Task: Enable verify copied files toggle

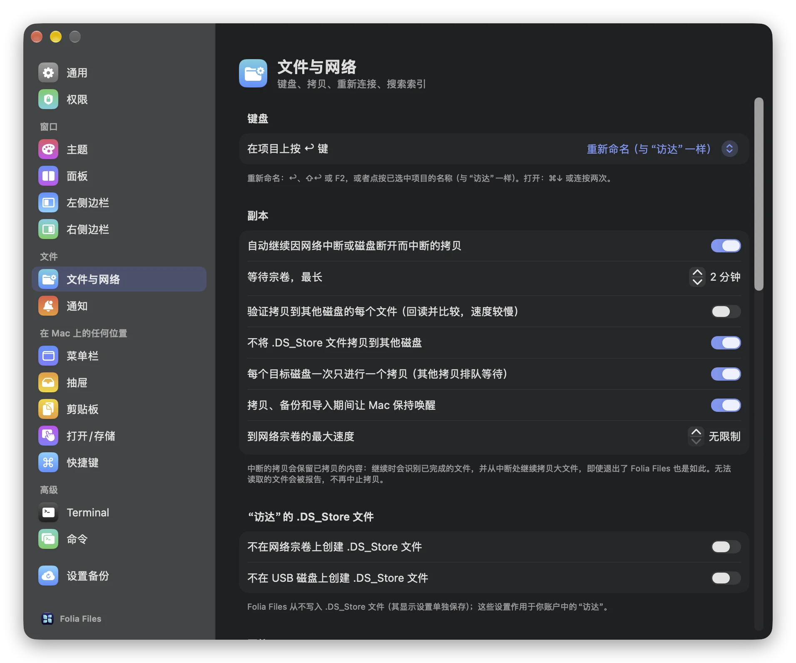Action: point(726,312)
